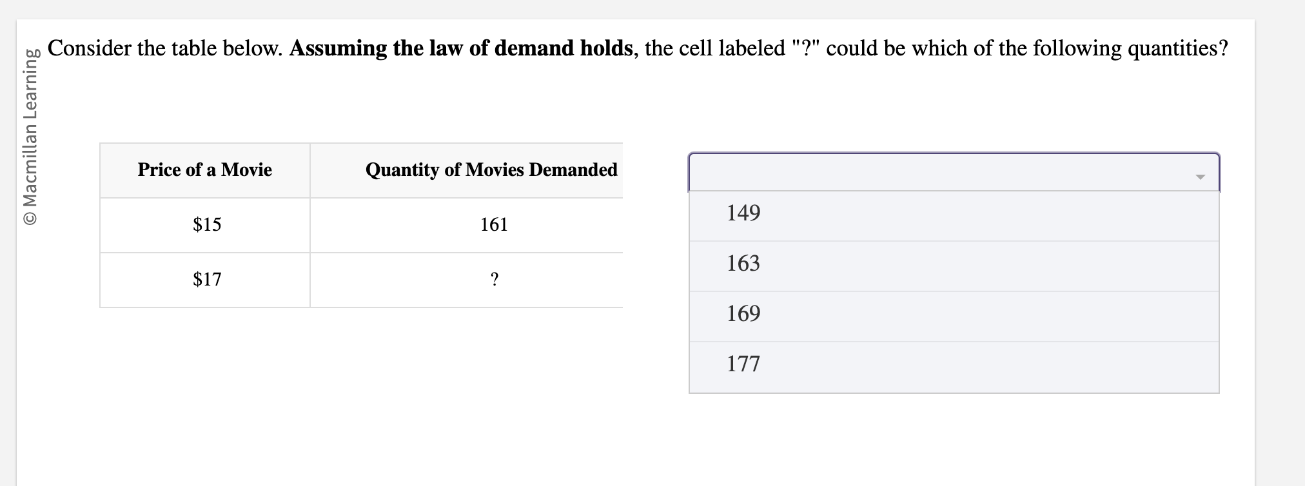Click the cell labeled with the question mark
The image size is (1305, 486).
[493, 279]
